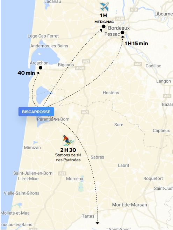Click the A62 road badge near Cadillac

[138, 64]
